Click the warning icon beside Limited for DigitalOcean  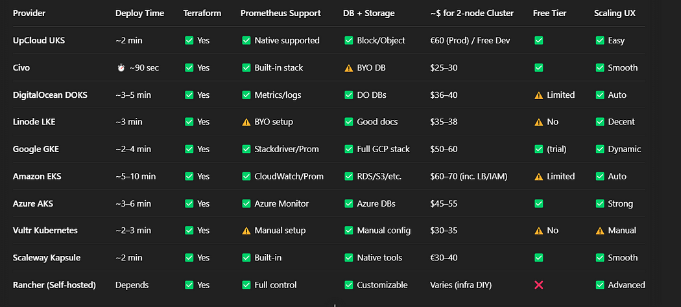(538, 95)
